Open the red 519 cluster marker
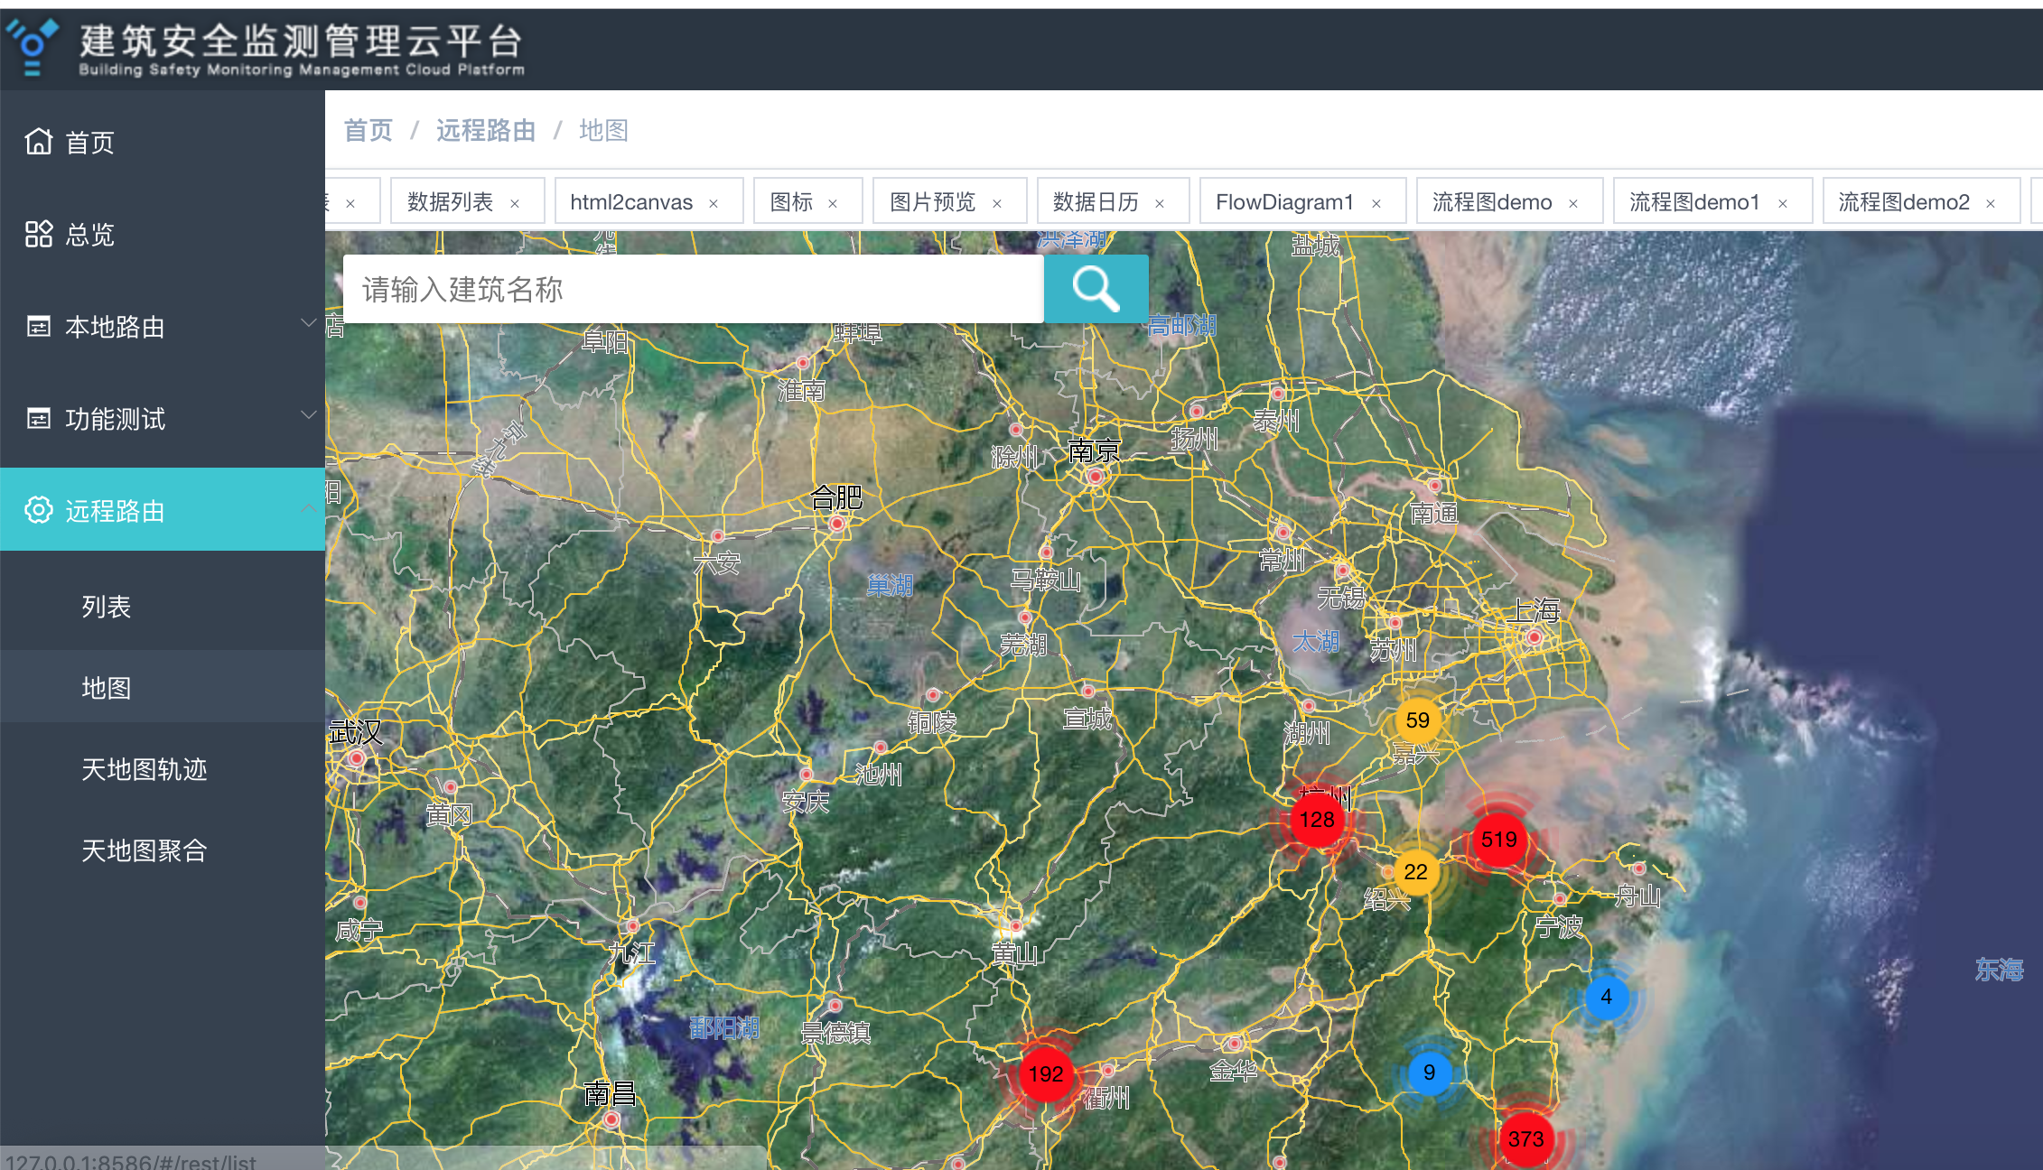 coord(1498,840)
